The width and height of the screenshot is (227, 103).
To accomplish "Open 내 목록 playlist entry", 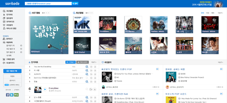I will (x=9, y=55).
